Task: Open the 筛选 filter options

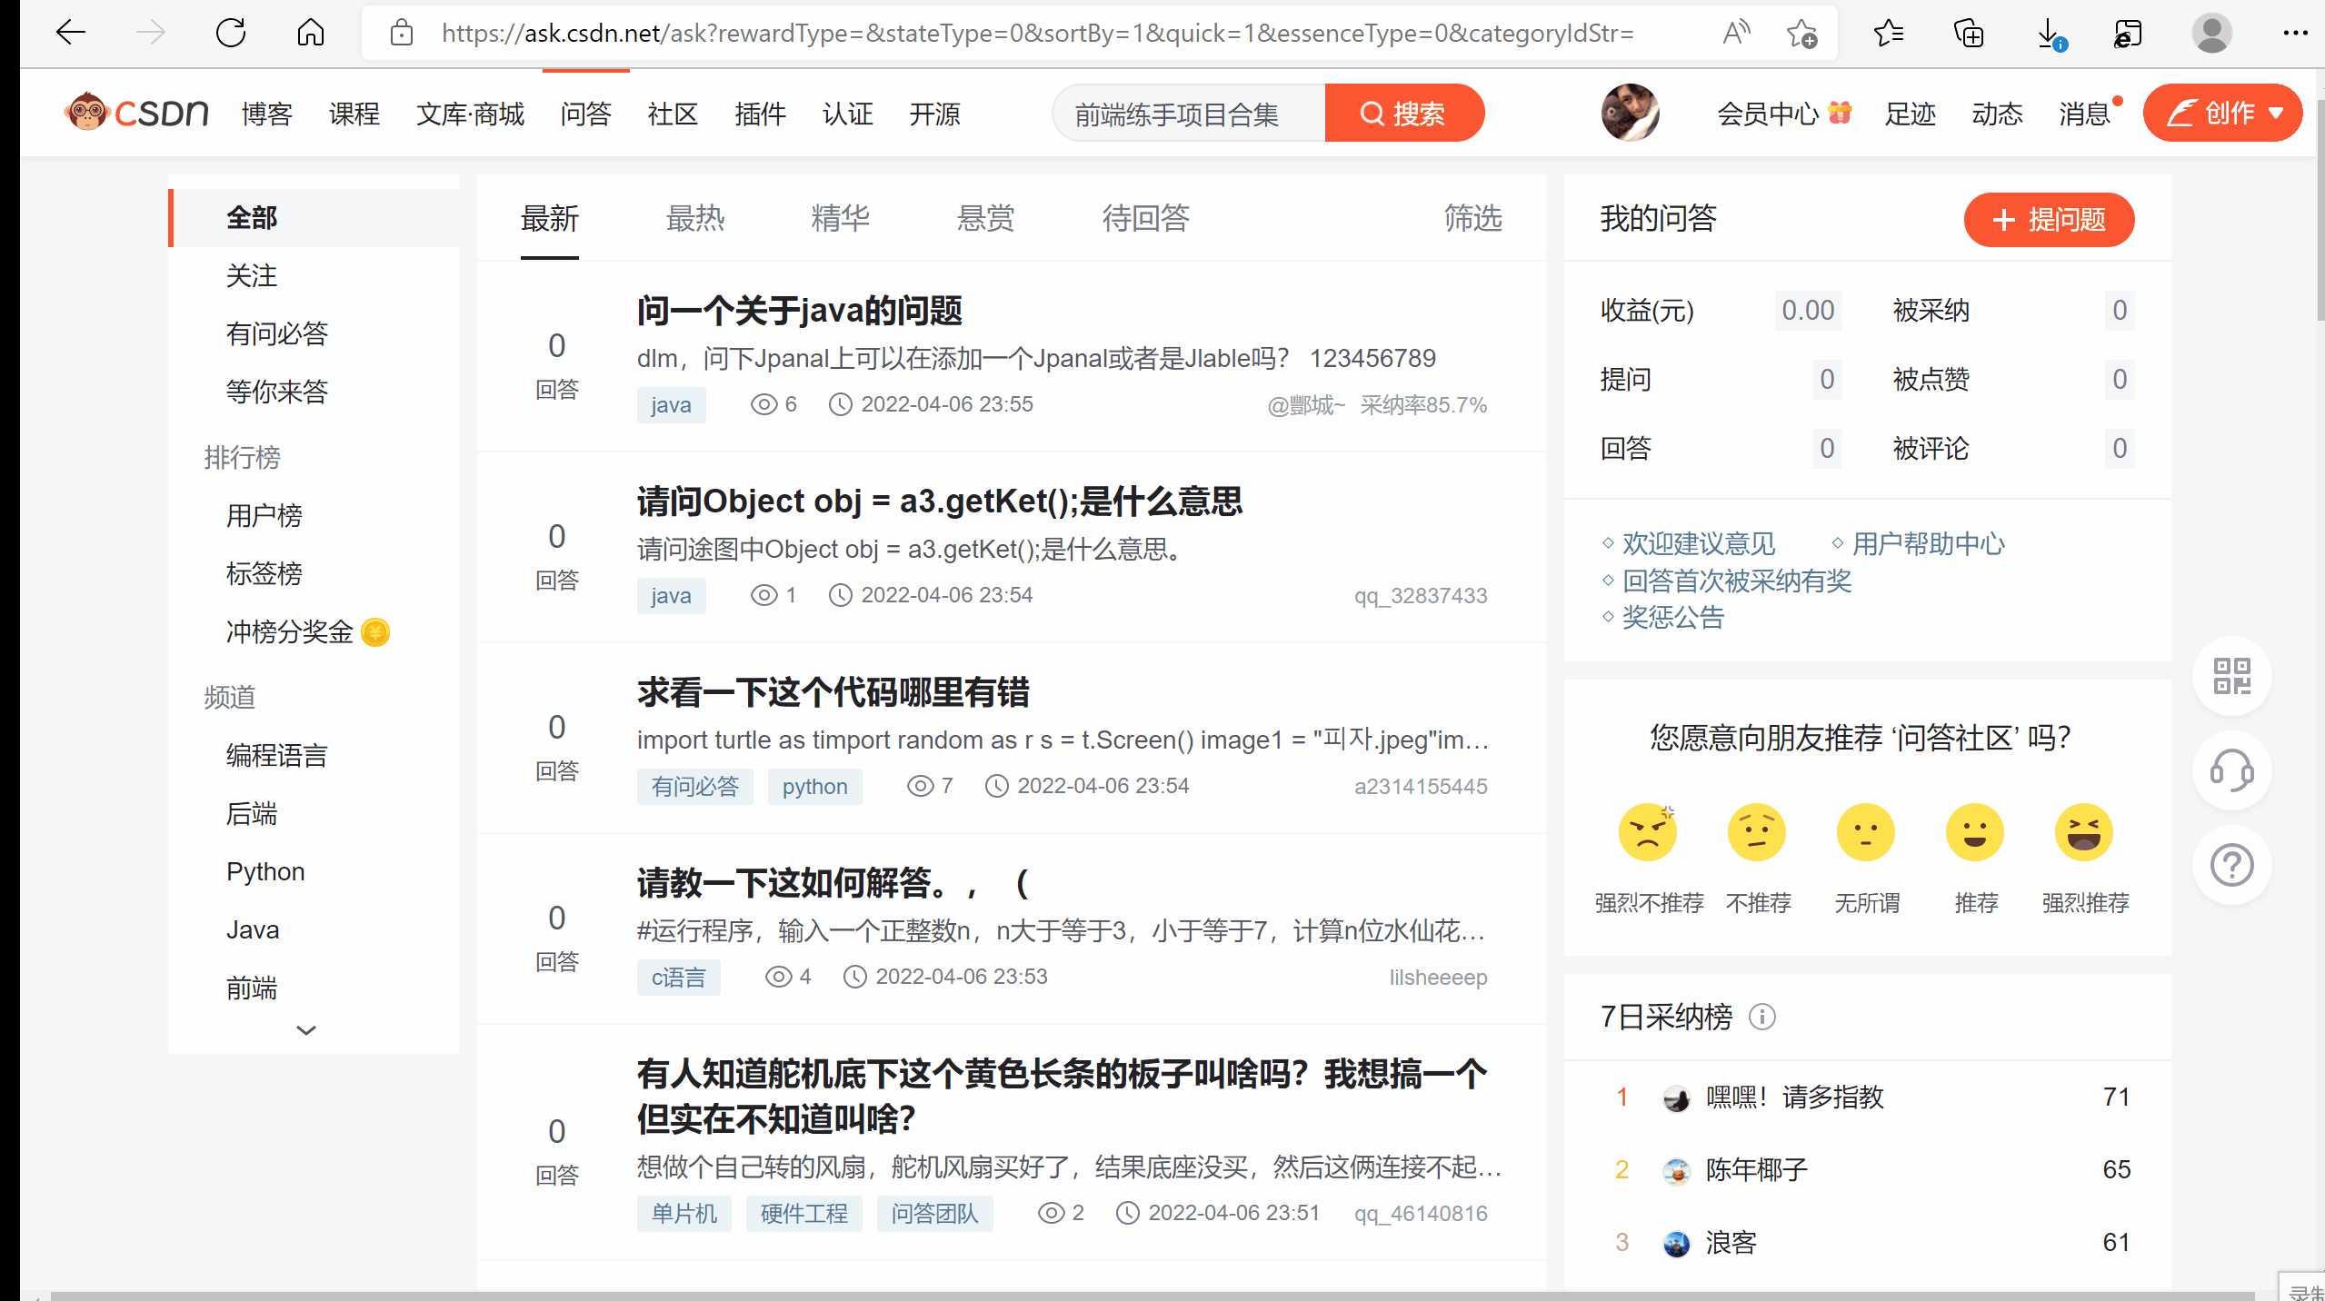Action: (x=1472, y=218)
